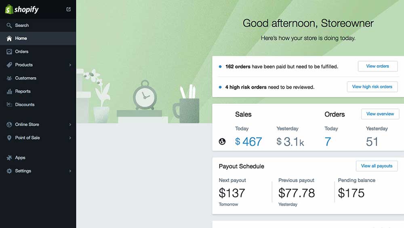Expand the Online Store chevron
The height and width of the screenshot is (228, 404).
click(70, 124)
